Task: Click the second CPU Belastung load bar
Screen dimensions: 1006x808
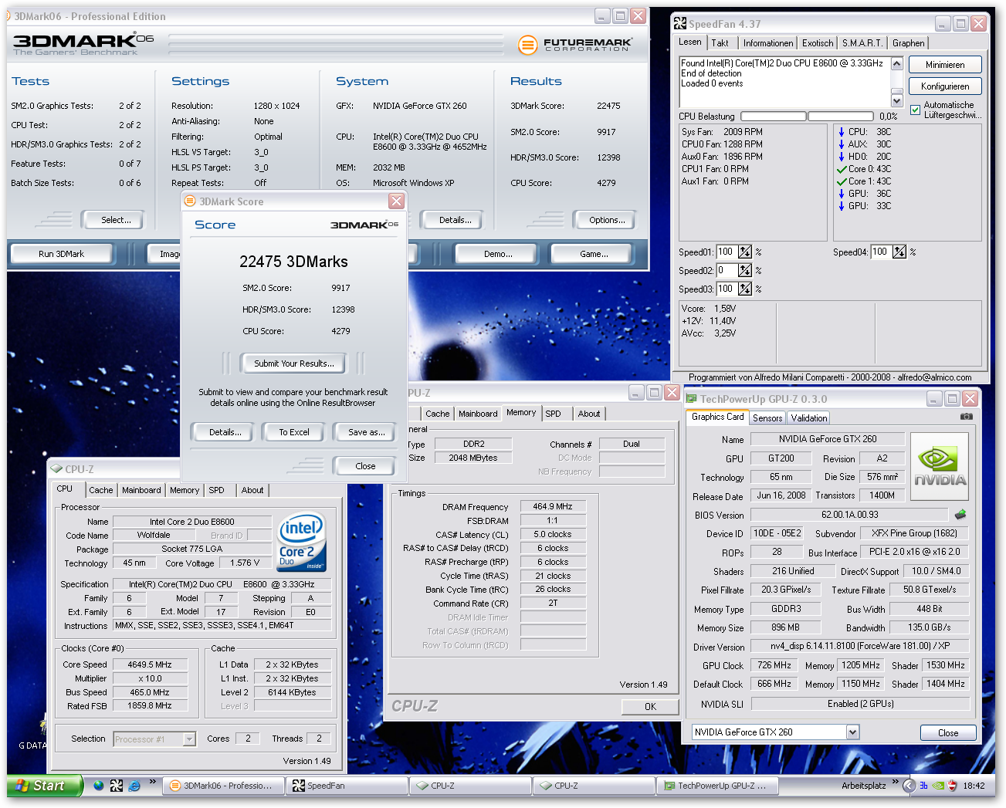Action: [x=840, y=117]
